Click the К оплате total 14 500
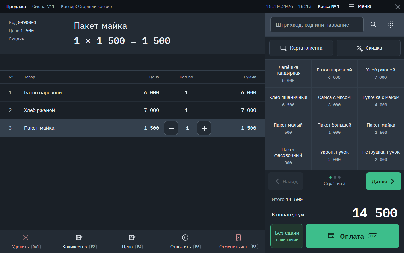404x253 pixels. tap(375, 213)
